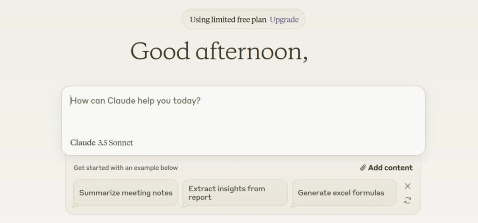The width and height of the screenshot is (478, 223).
Task: Click the paperclip attachment icon
Action: [x=363, y=168]
